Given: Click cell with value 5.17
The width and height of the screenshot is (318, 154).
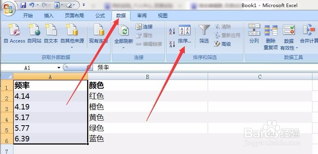Looking at the screenshot, I should 50,117.
